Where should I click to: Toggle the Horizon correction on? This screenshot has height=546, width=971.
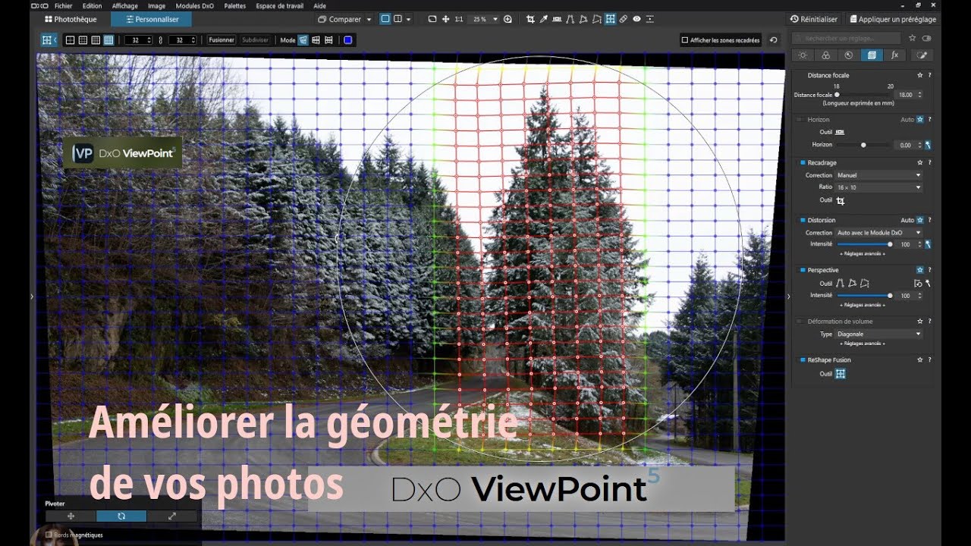(x=800, y=120)
